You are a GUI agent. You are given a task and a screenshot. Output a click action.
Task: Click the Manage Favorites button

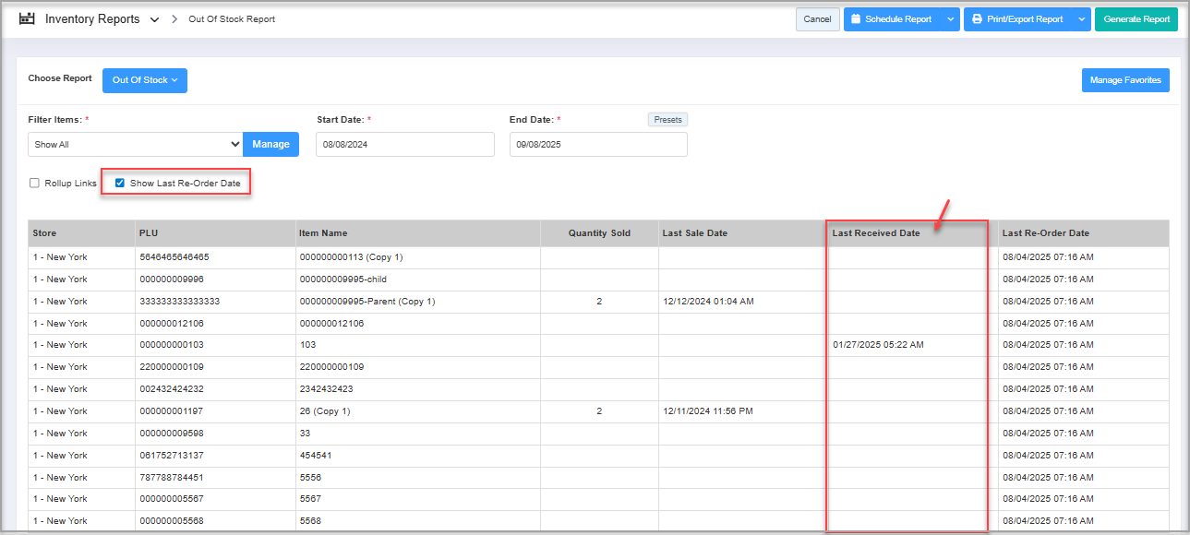pyautogui.click(x=1124, y=80)
